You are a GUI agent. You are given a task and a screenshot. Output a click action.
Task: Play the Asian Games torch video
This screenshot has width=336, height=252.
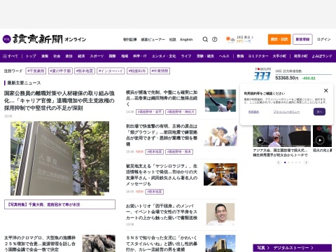pos(260,140)
